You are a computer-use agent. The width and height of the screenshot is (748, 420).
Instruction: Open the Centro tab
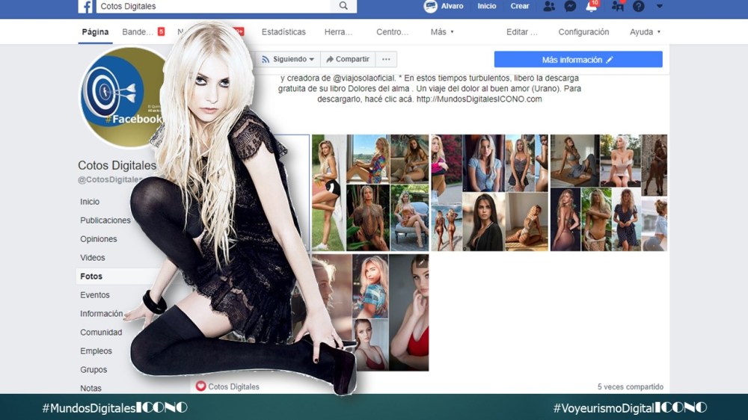point(392,32)
